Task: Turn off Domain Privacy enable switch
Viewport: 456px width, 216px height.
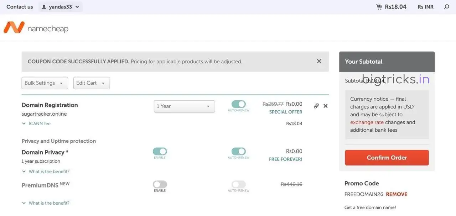Action: click(x=160, y=151)
